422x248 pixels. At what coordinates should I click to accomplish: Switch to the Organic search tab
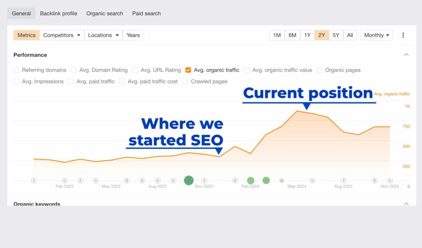[104, 13]
